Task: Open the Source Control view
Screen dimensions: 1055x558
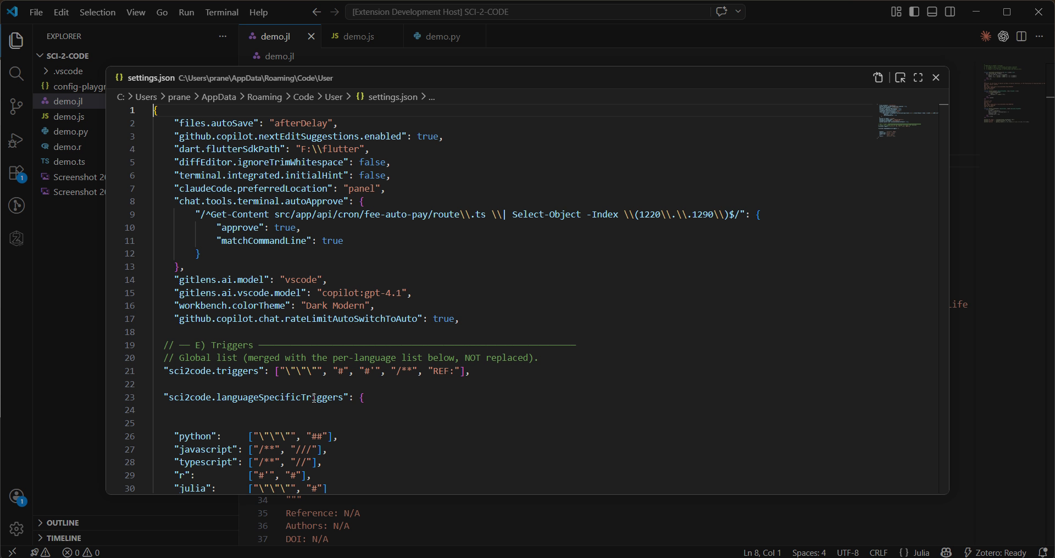Action: (16, 107)
